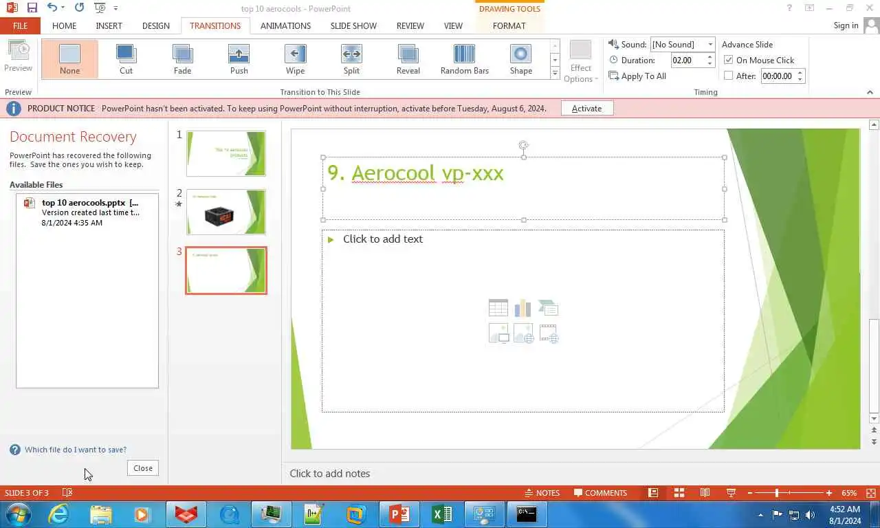
Task: Click the Insert Chart icon in placeholder
Action: [522, 307]
